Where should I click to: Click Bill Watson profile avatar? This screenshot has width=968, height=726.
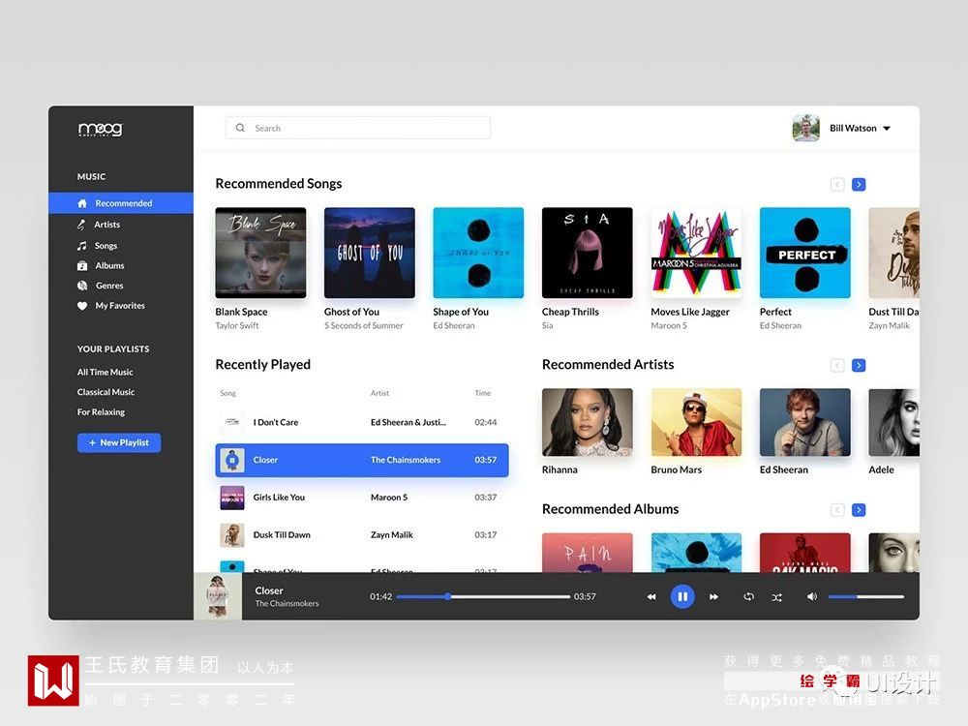pyautogui.click(x=805, y=128)
